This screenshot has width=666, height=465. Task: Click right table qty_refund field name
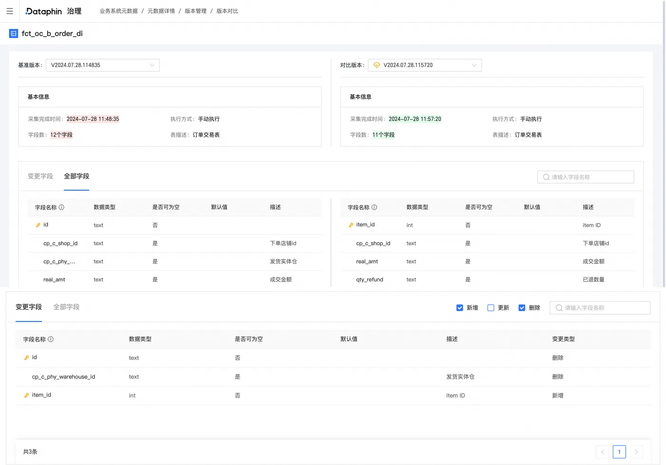click(x=370, y=280)
